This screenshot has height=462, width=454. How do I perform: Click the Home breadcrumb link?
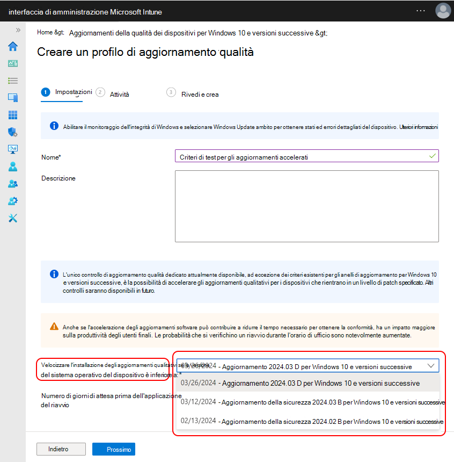click(45, 32)
